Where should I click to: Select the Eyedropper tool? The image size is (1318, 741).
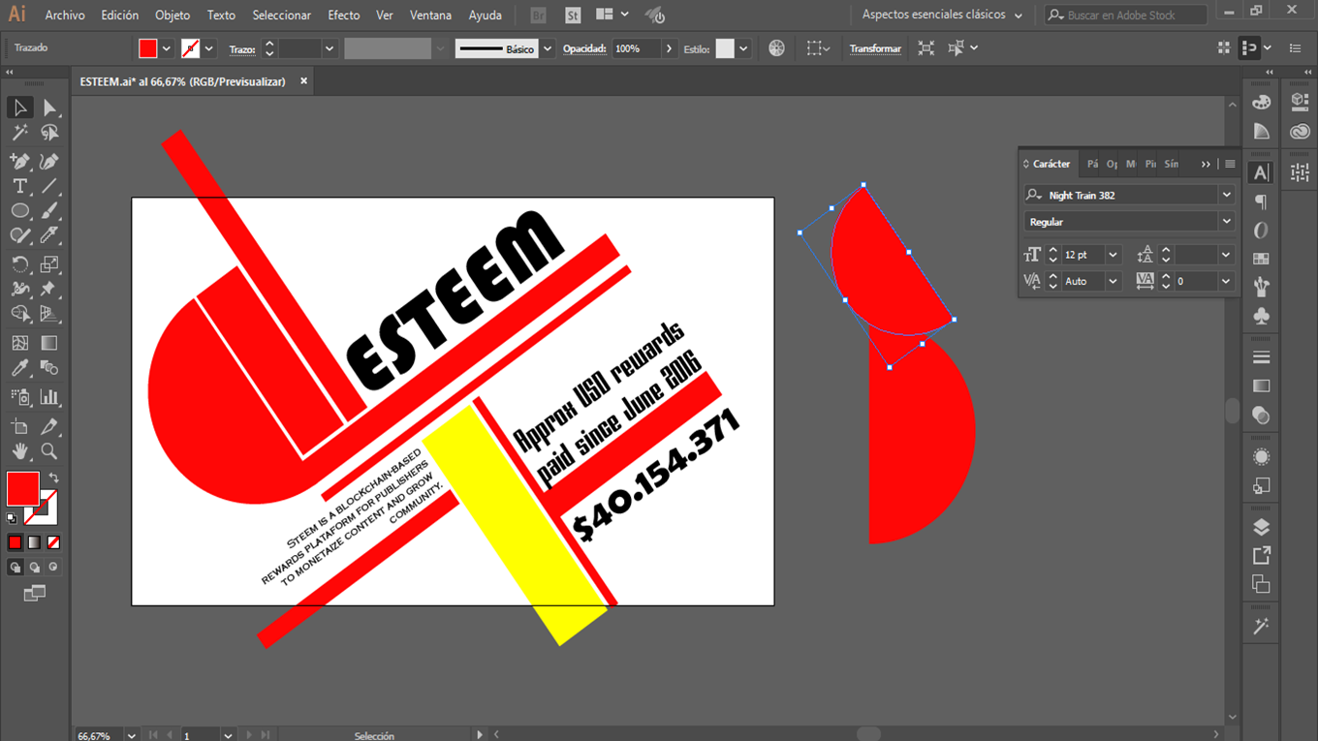19,368
